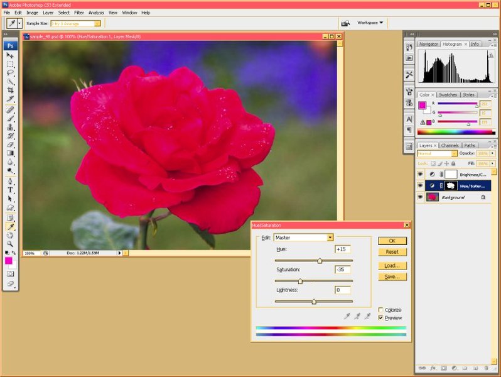Select the Move tool

pos(10,56)
